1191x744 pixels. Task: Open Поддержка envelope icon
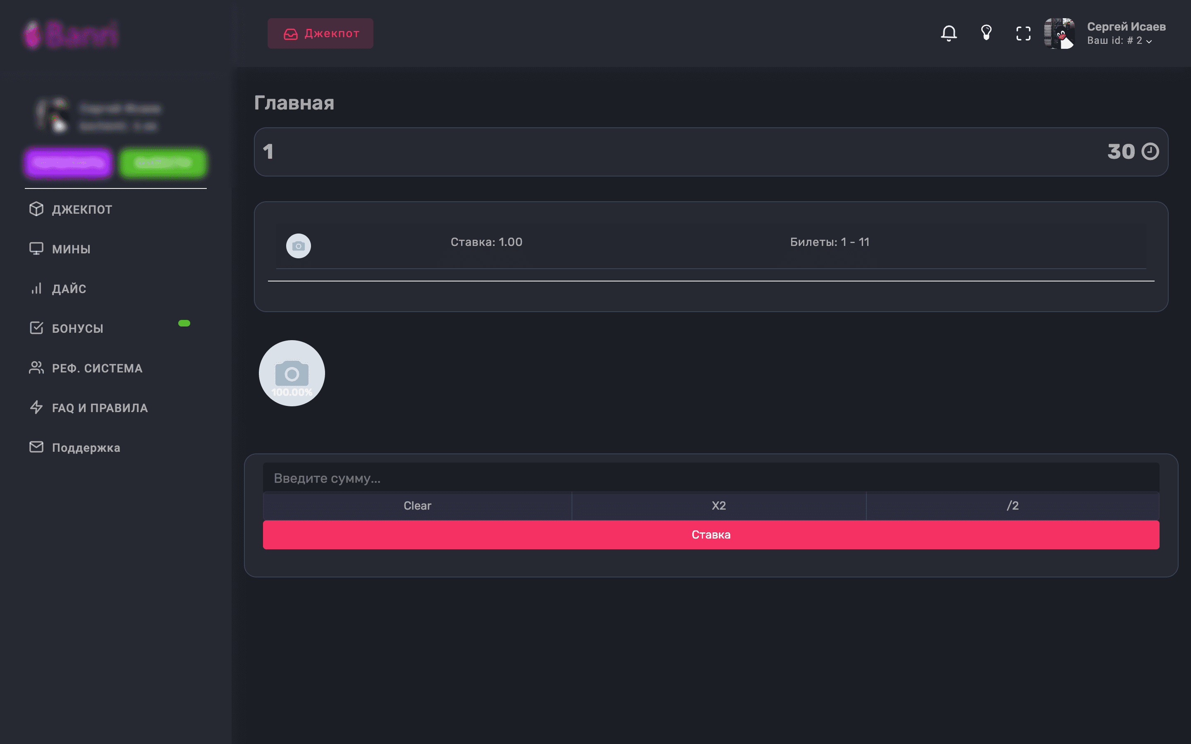point(36,447)
